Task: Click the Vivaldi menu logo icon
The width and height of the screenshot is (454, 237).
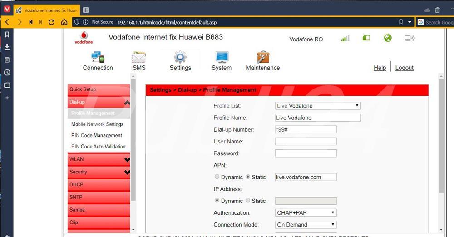Action: 7,9
